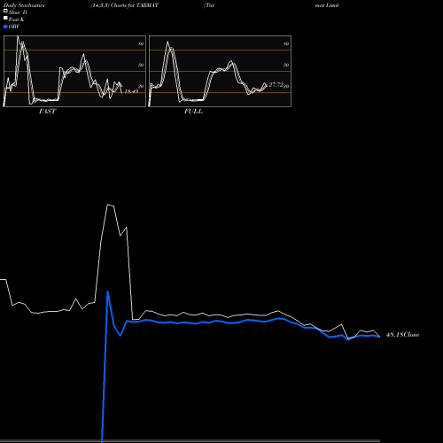
Task: Click the Daily Stochastics title text
Action: pos(24,5)
